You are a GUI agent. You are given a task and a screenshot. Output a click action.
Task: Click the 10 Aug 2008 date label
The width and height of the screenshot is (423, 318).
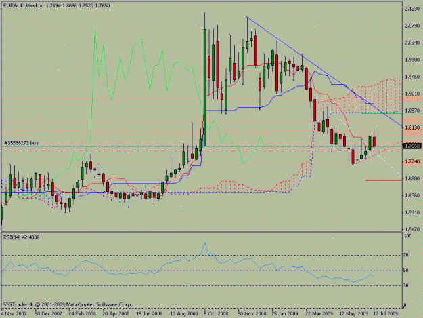pos(184,313)
